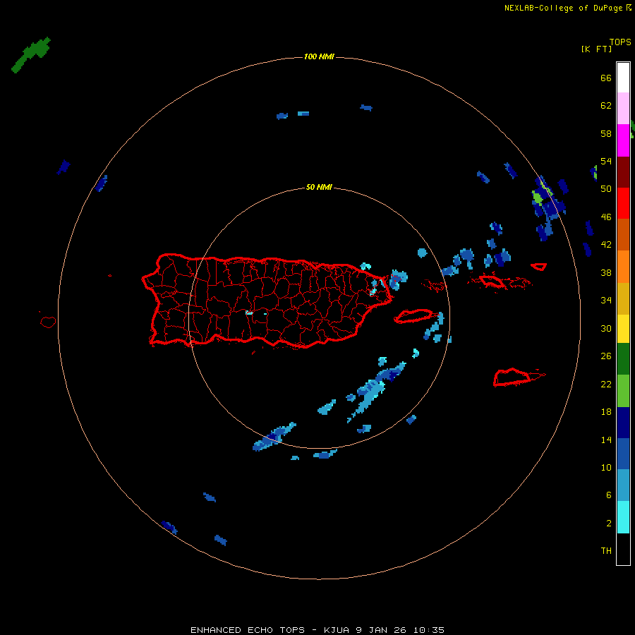Click the KJUA radar station identifier

coord(337,630)
